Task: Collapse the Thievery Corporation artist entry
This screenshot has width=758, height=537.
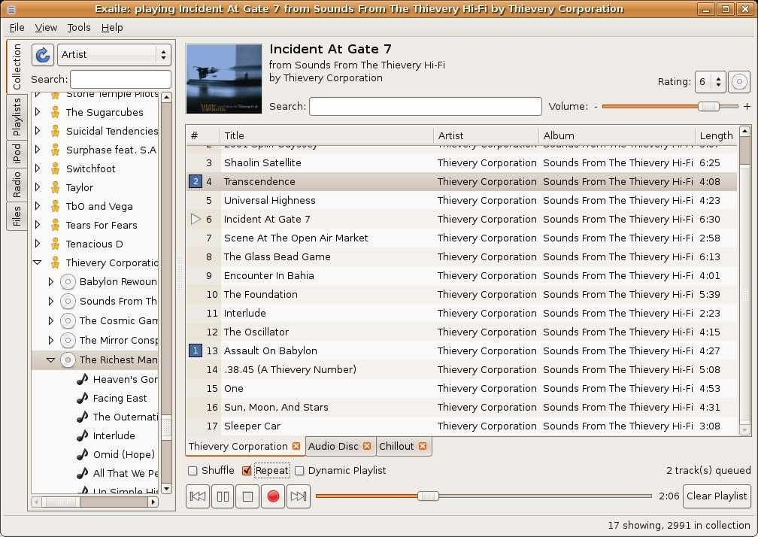Action: tap(36, 262)
